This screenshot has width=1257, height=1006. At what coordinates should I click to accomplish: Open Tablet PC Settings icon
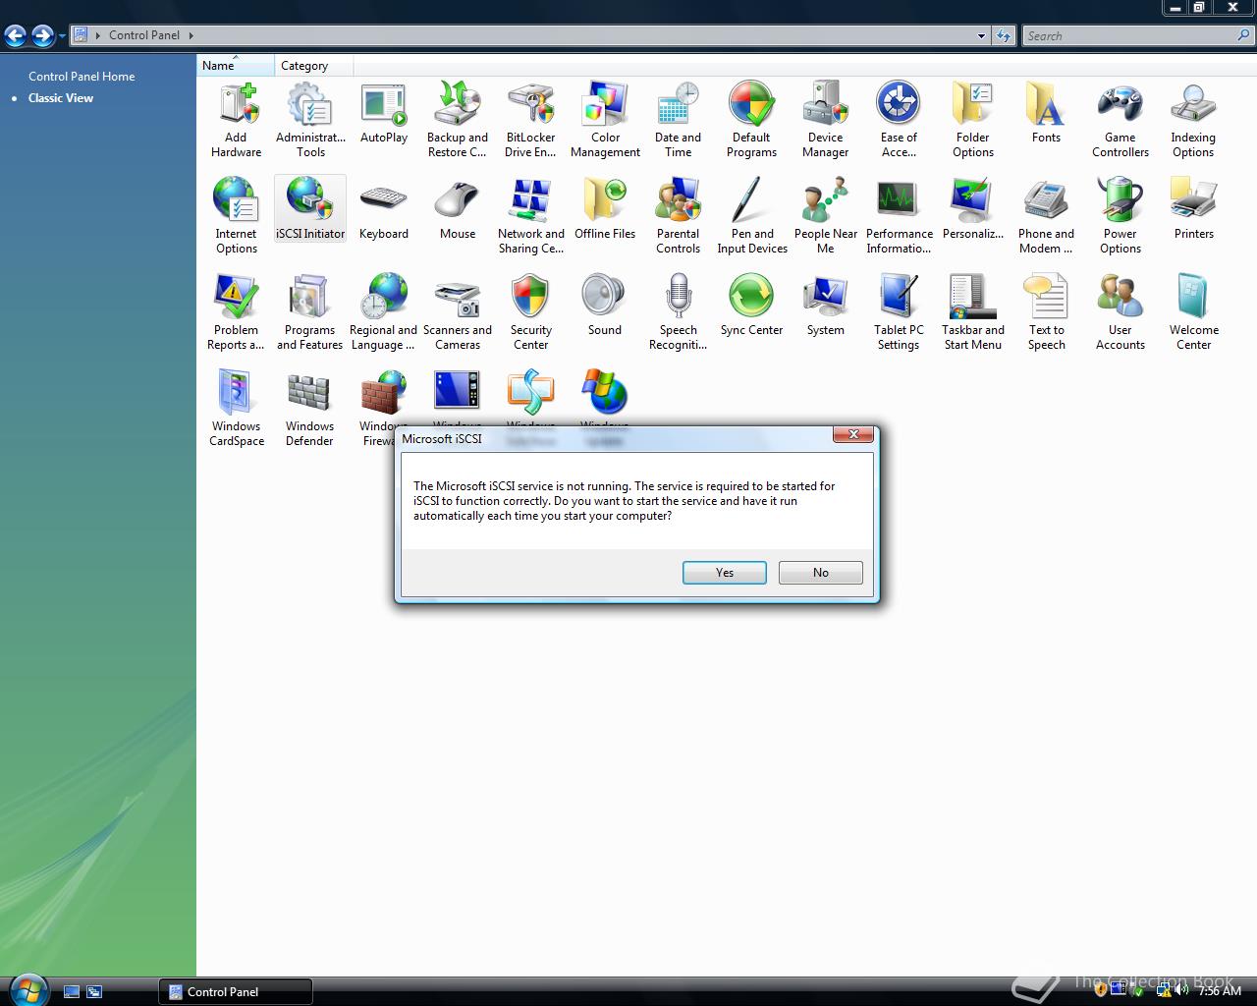click(x=899, y=311)
